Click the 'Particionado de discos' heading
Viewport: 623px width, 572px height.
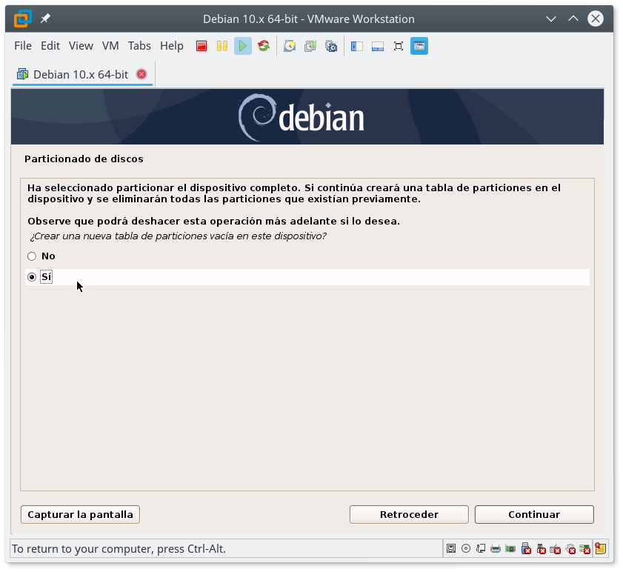[84, 159]
